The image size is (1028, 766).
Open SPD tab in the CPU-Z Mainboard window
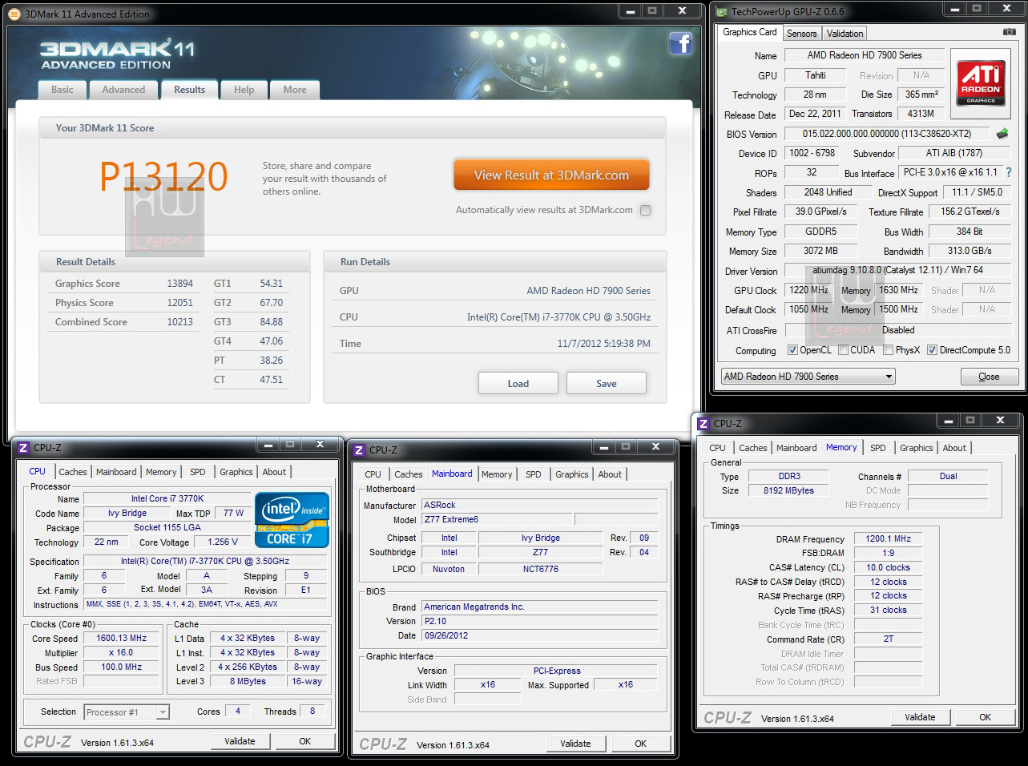(x=534, y=474)
